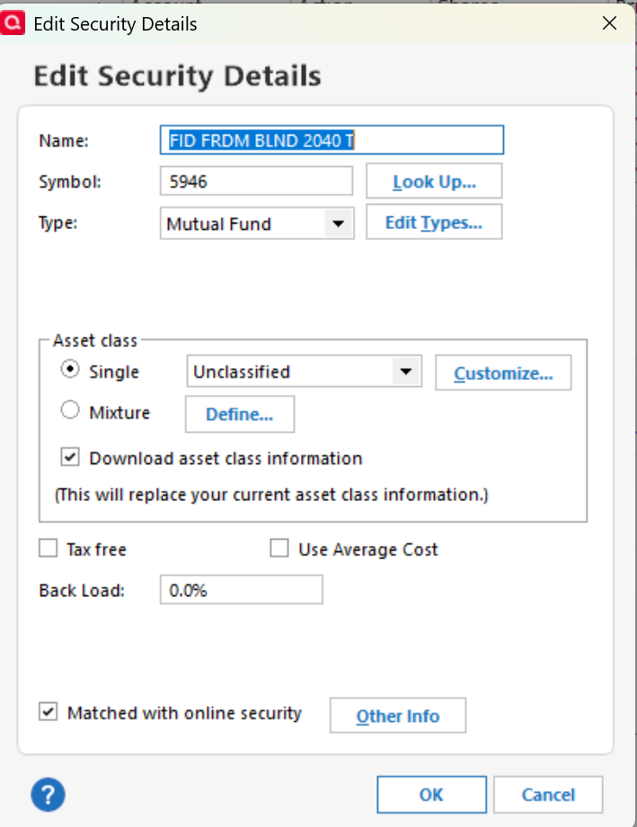Click the Cancel button
The image size is (637, 827).
coord(548,795)
